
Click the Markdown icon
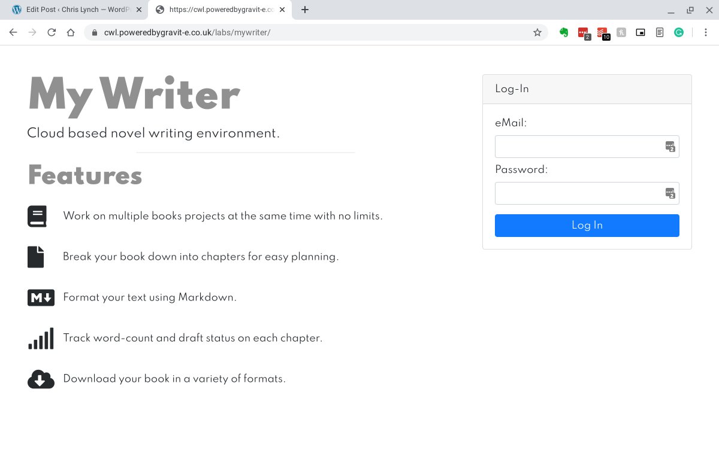(x=41, y=297)
